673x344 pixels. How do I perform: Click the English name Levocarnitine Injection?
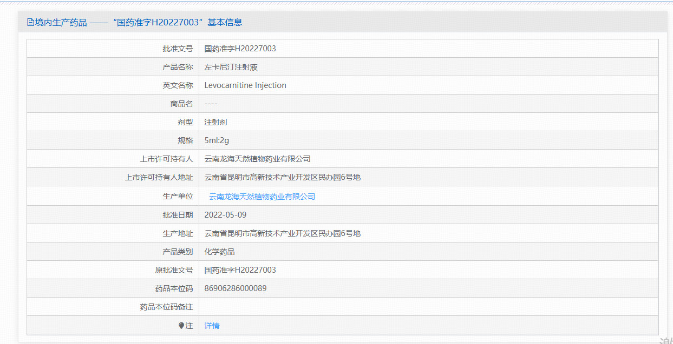pos(245,85)
